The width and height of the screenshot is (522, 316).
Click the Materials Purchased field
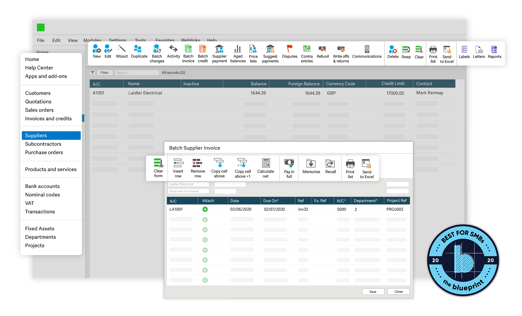click(188, 191)
